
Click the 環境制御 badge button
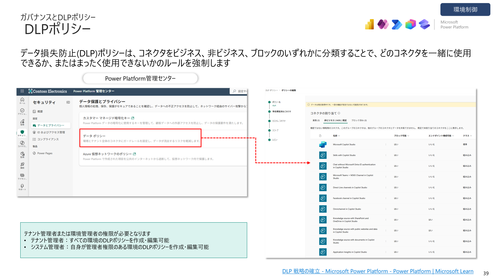pos(465,9)
